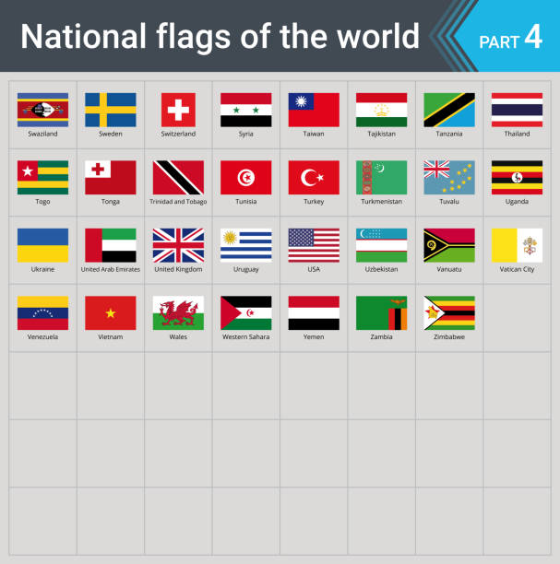This screenshot has height=564, width=560.
Task: Select the 'Western Sahara' label
Action: coord(246,336)
